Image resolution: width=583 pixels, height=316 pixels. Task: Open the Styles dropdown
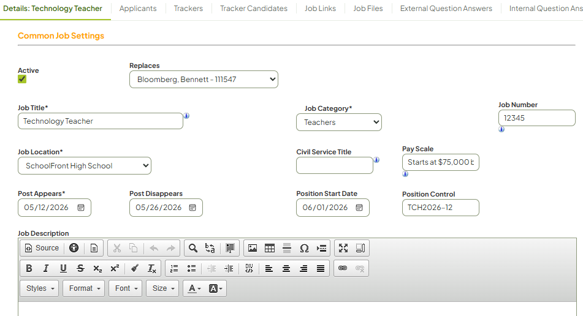tap(40, 288)
